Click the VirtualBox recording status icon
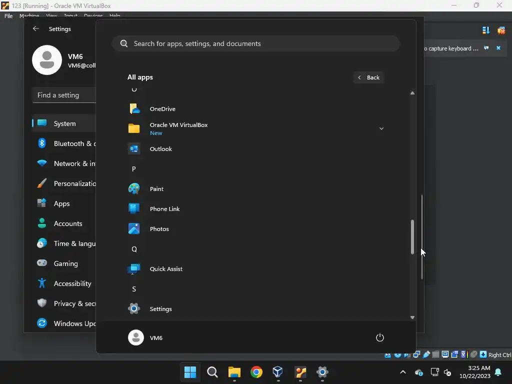Screen dimensions: 512x384 (454, 354)
